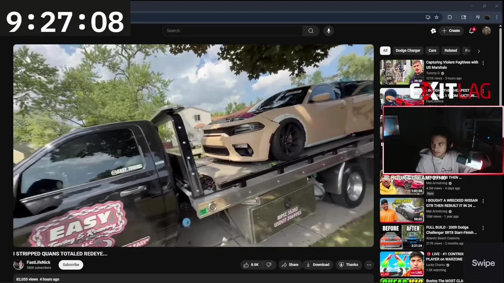
Task: Click the YouTube search magnifier button
Action: pyautogui.click(x=311, y=31)
